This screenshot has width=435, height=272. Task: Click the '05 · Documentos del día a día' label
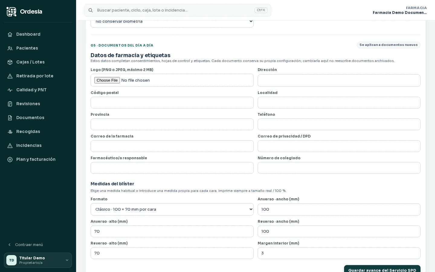pyautogui.click(x=122, y=45)
